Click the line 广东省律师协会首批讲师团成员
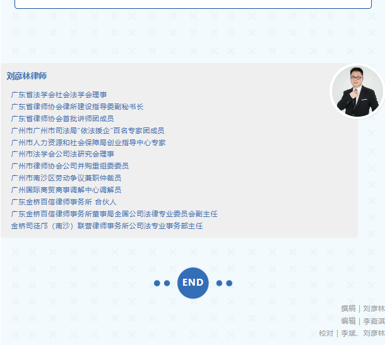Image resolution: width=385 pixels, height=345 pixels. 62,119
